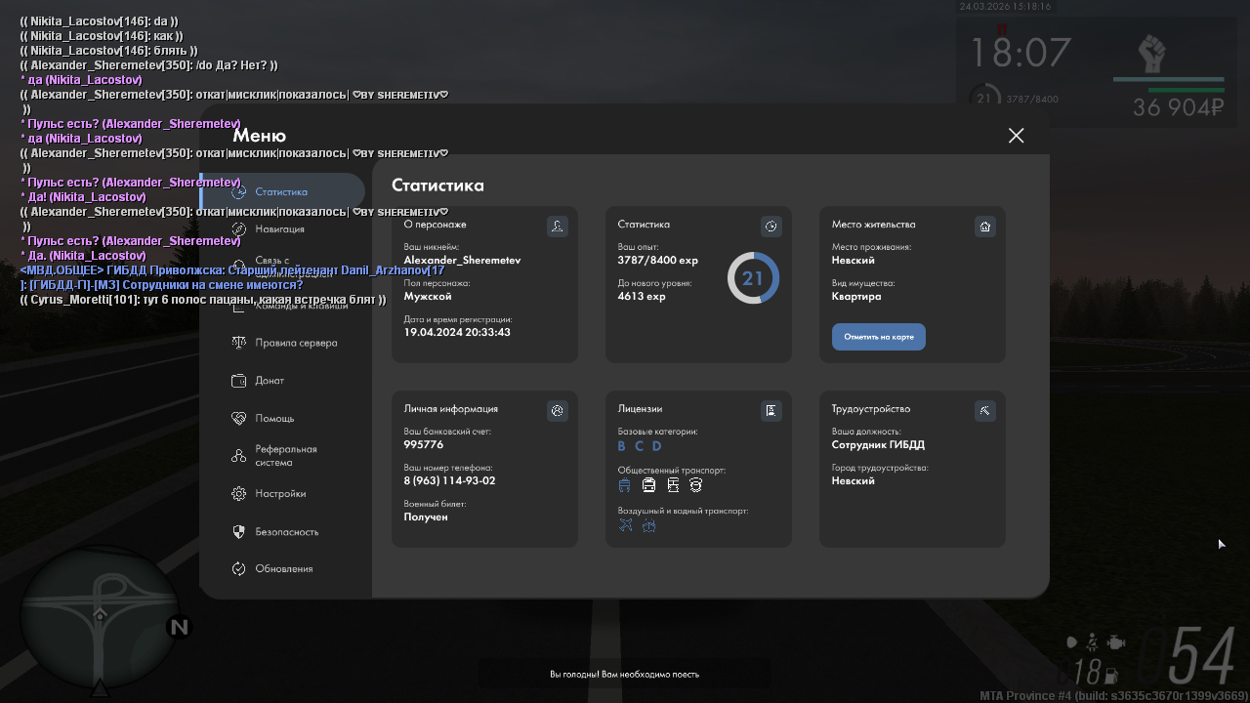The height and width of the screenshot is (703, 1250).
Task: Click the icon in Личная информация card header
Action: tap(557, 410)
